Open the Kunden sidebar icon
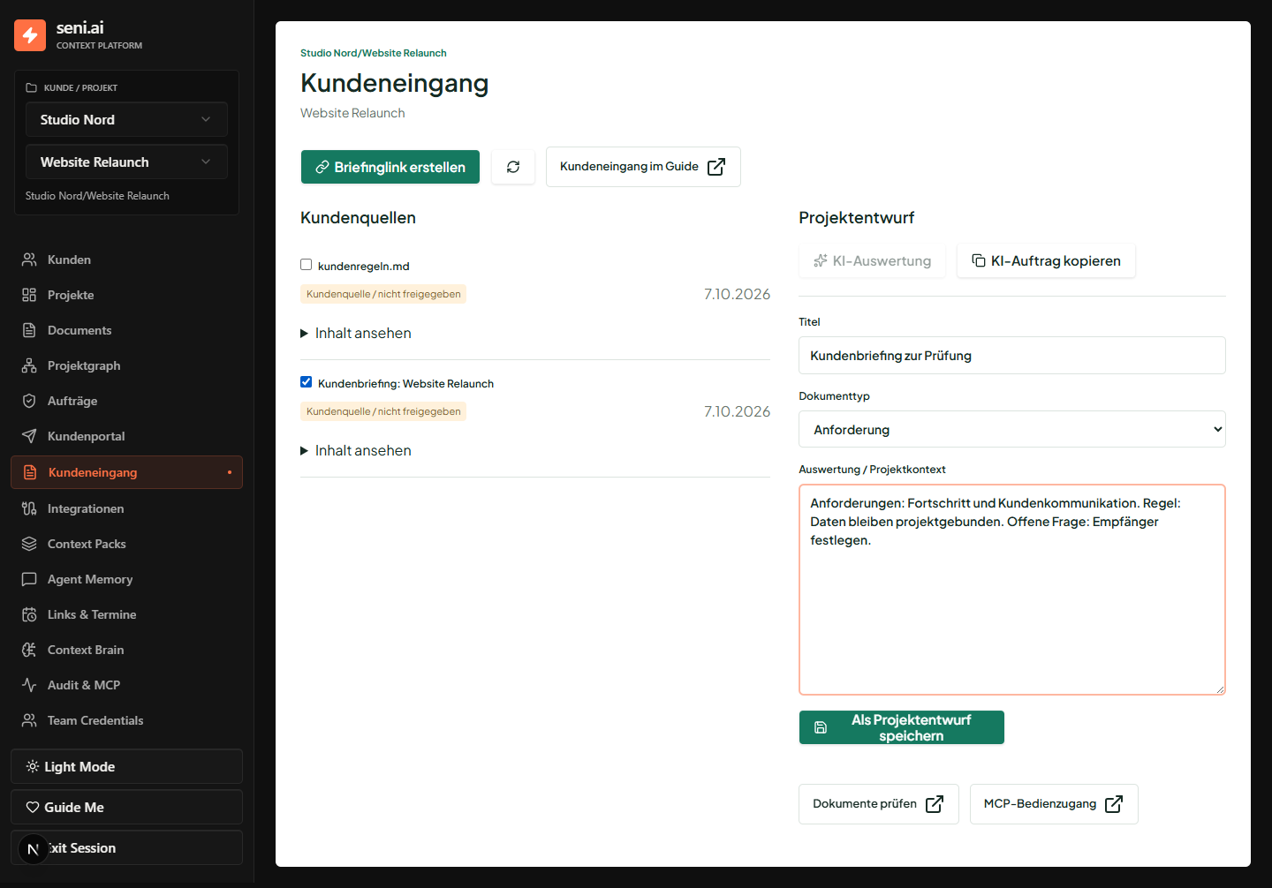 click(x=29, y=260)
